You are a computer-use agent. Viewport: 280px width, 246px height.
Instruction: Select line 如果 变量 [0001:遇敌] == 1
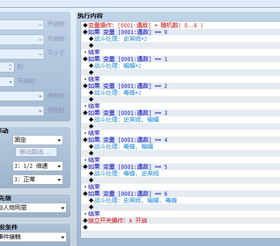coord(181,59)
